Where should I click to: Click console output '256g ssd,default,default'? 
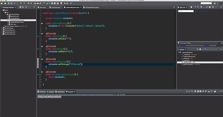(49, 97)
